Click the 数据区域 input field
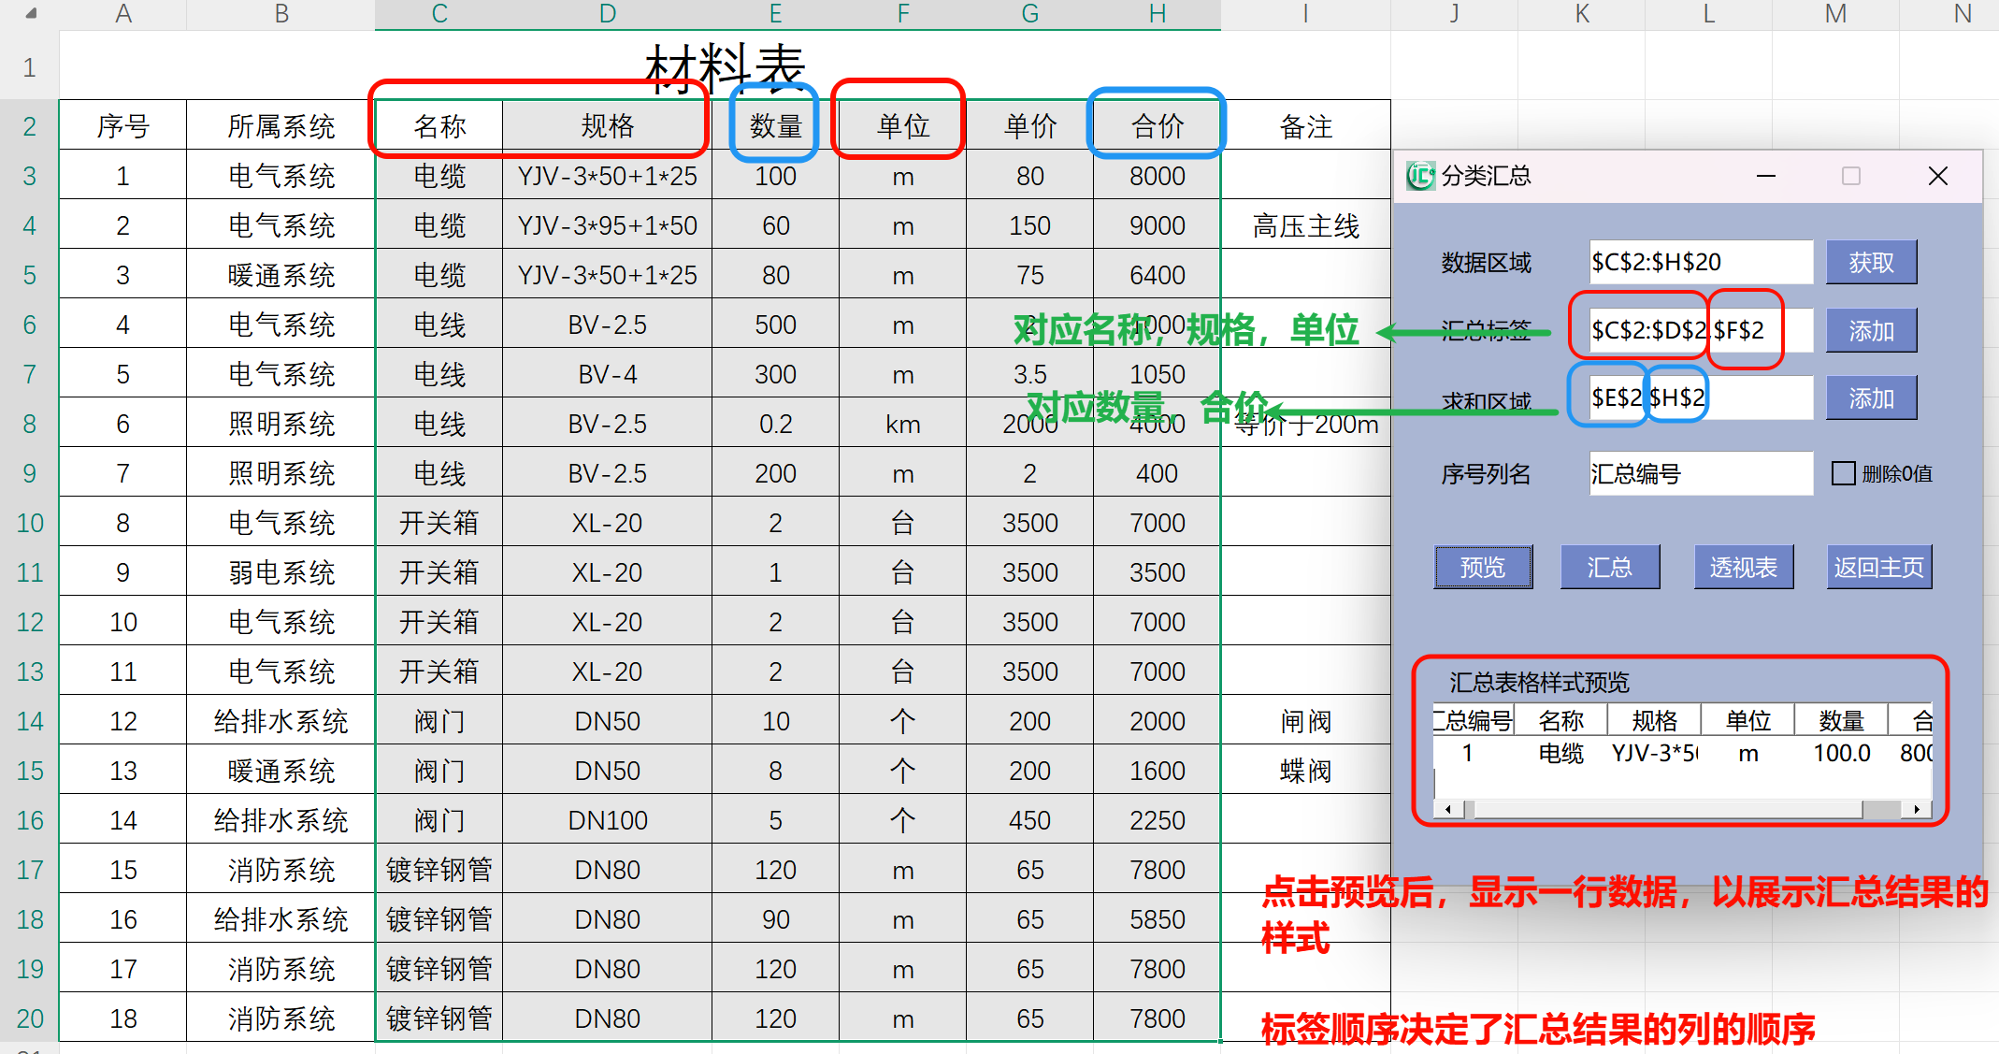The width and height of the screenshot is (1999, 1054). (1700, 263)
